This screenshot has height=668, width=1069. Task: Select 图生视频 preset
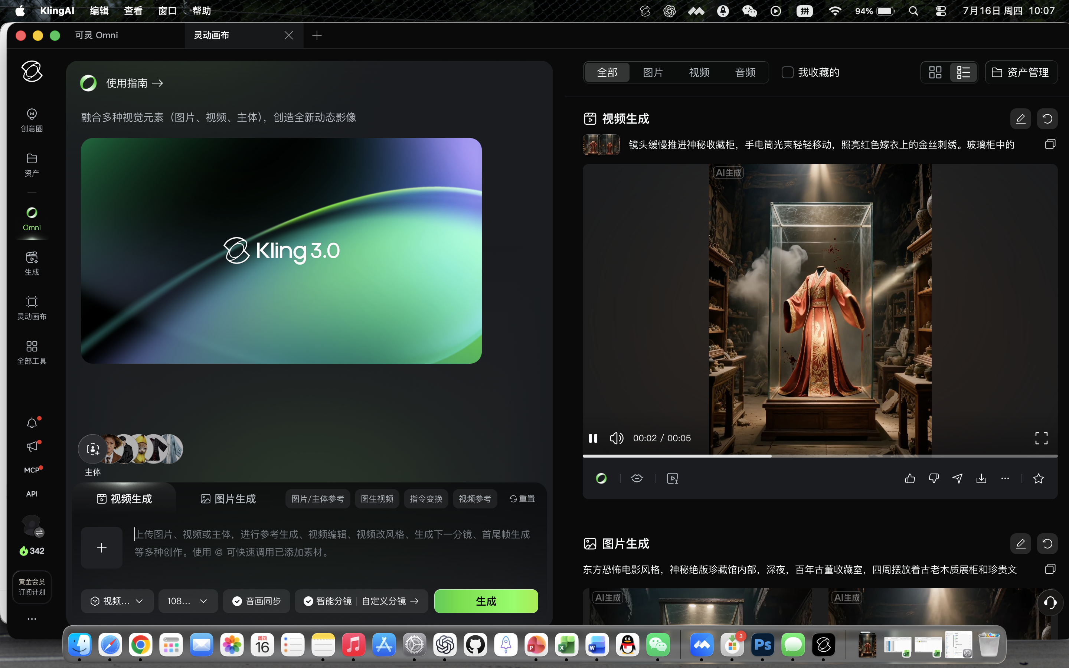pyautogui.click(x=377, y=499)
